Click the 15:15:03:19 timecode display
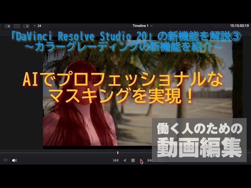The image size is (251, 188). click(240, 26)
